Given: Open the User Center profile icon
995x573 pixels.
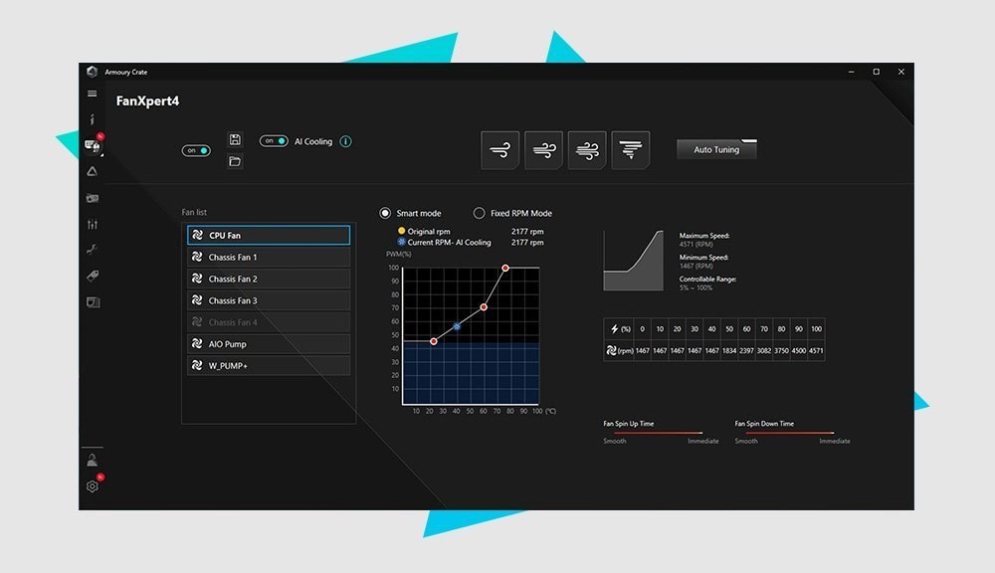Looking at the screenshot, I should click(x=92, y=460).
